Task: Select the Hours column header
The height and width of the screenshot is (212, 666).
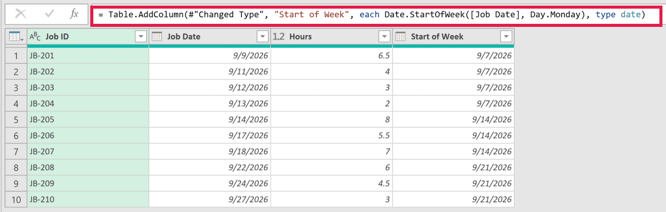Action: coord(332,37)
